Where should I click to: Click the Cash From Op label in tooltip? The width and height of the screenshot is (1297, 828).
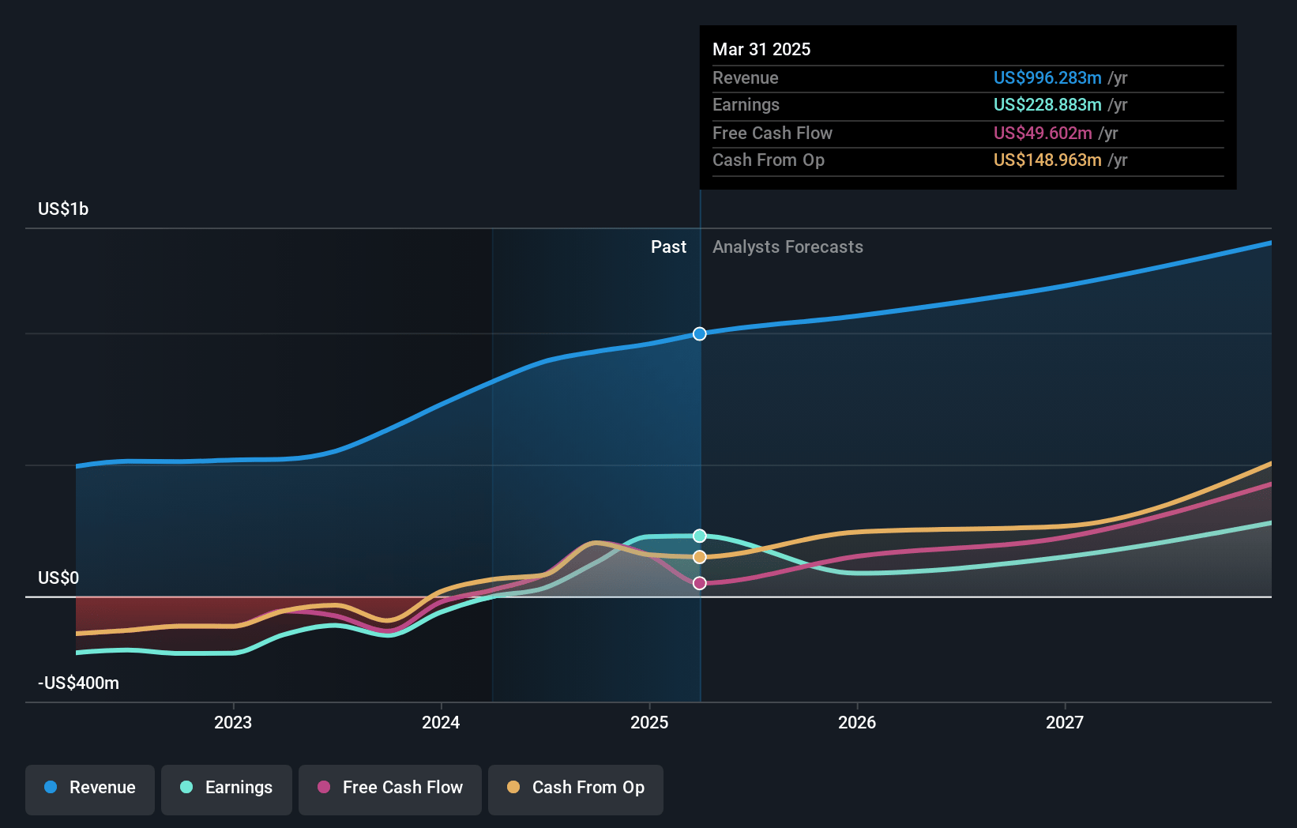pyautogui.click(x=769, y=160)
